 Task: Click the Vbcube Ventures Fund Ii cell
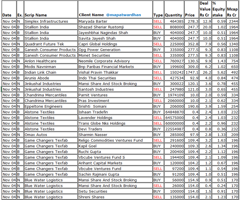[x=115, y=157]
